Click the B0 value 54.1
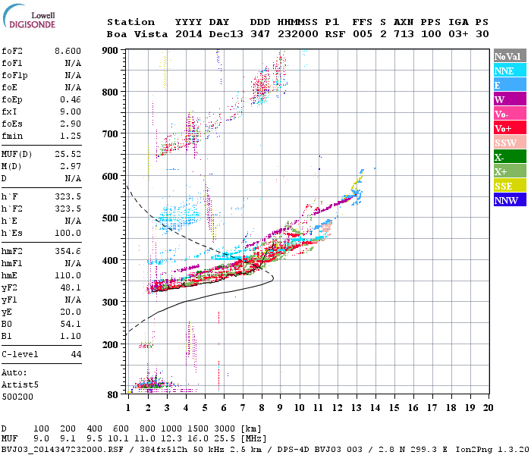Image resolution: width=531 pixels, height=455 pixels. (x=71, y=324)
